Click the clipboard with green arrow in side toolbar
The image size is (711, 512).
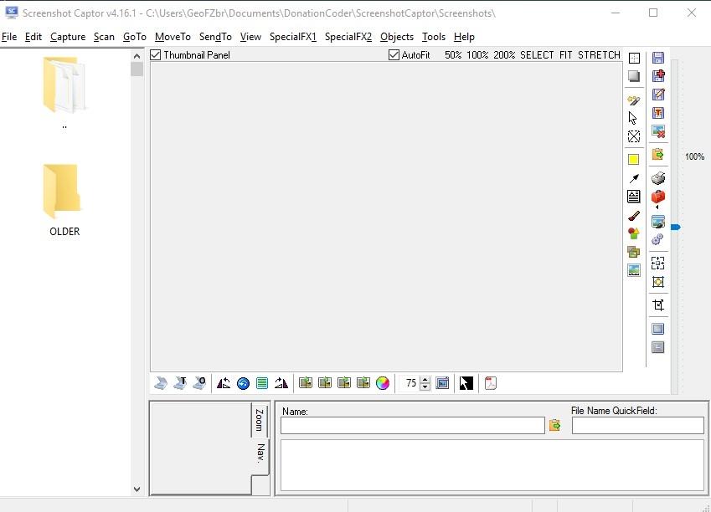point(658,155)
